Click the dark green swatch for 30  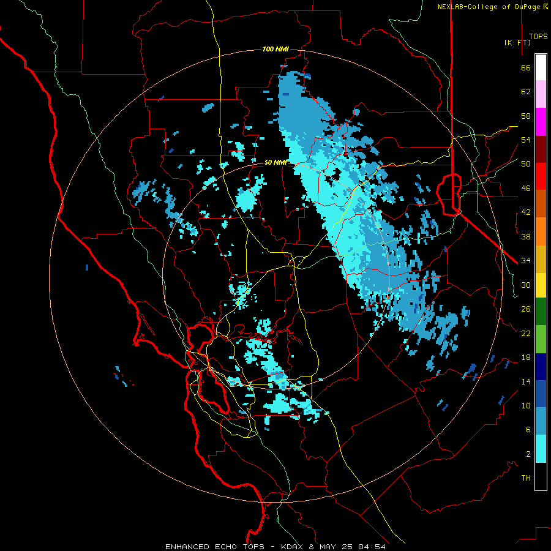coord(541,311)
